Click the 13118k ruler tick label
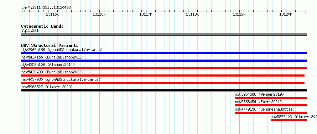 pos(192,14)
